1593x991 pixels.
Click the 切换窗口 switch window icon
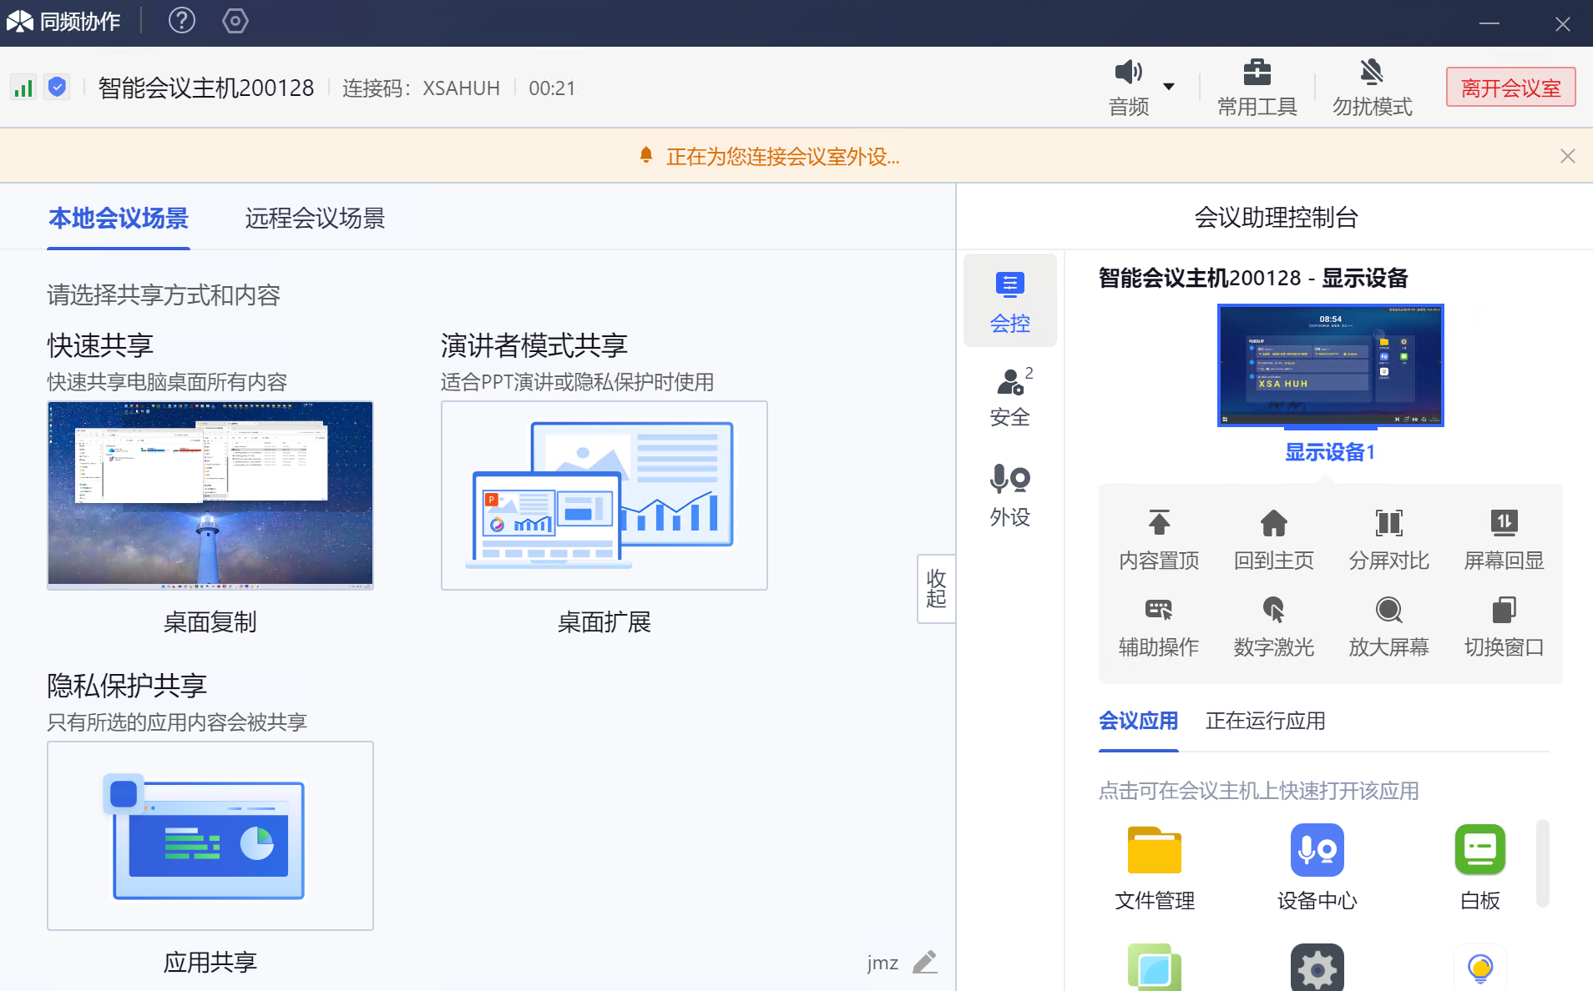[x=1504, y=610]
